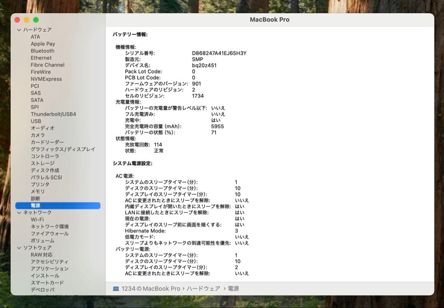The width and height of the screenshot is (444, 308).
Task: Collapse the ネットワーク section
Action: [18, 212]
